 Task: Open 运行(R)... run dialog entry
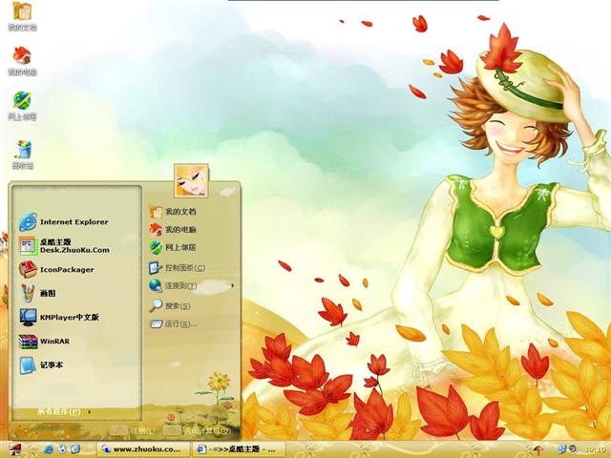coord(174,323)
